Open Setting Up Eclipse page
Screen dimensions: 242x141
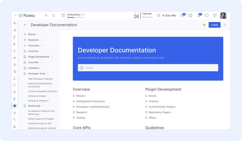point(37,96)
